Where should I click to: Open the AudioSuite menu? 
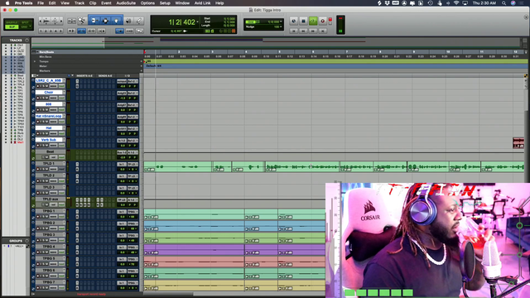click(126, 3)
